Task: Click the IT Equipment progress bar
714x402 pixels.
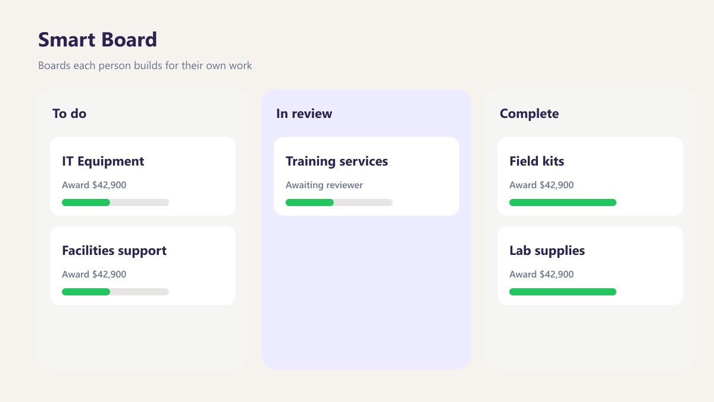Action: (115, 202)
